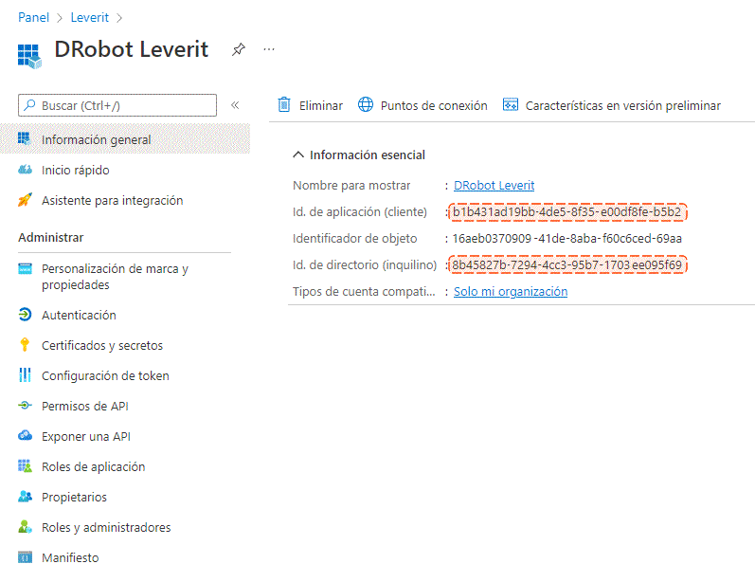Click the Administrar section heading

click(x=50, y=238)
